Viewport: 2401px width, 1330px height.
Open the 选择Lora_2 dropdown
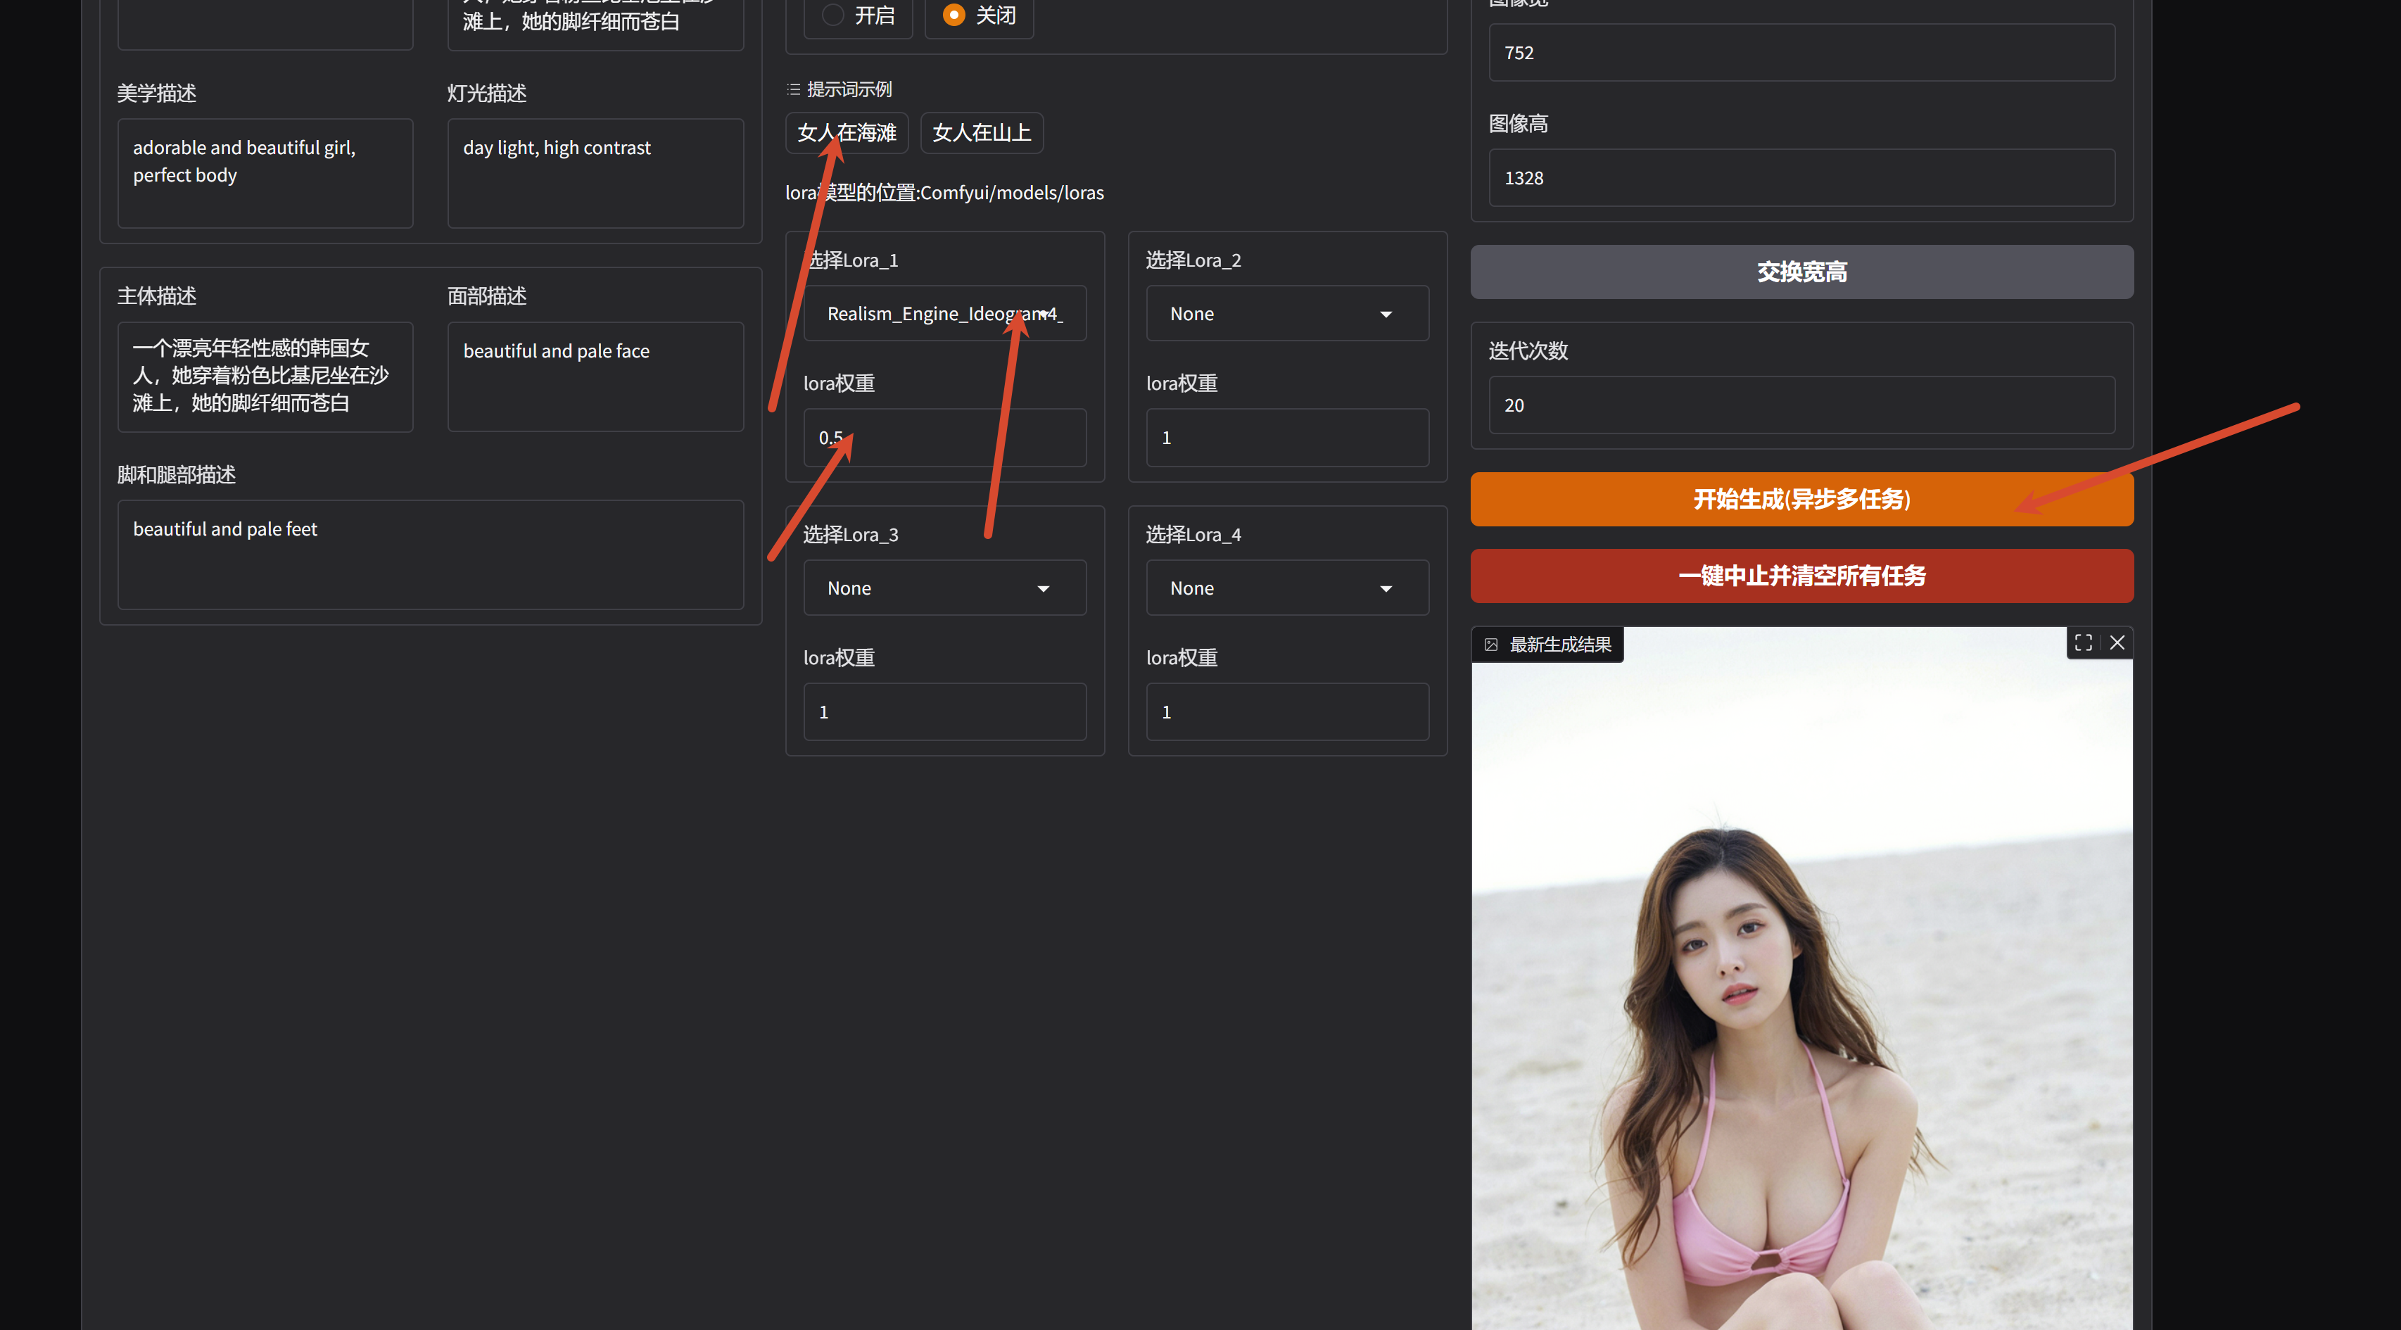click(1287, 313)
